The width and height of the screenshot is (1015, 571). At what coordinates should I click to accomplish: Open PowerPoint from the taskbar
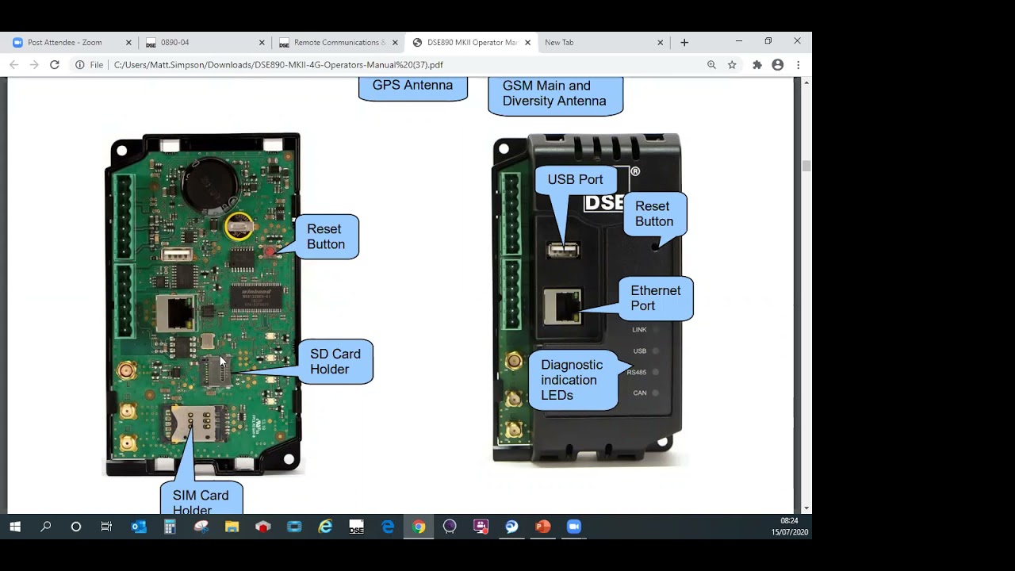[x=543, y=527]
